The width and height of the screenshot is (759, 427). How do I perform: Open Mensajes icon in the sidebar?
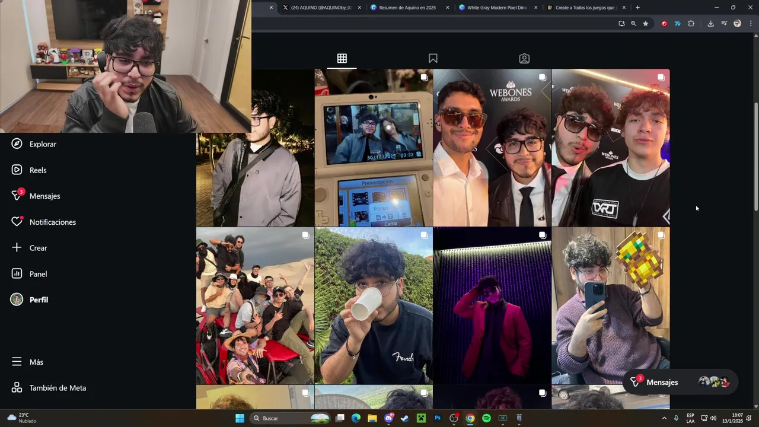[17, 196]
